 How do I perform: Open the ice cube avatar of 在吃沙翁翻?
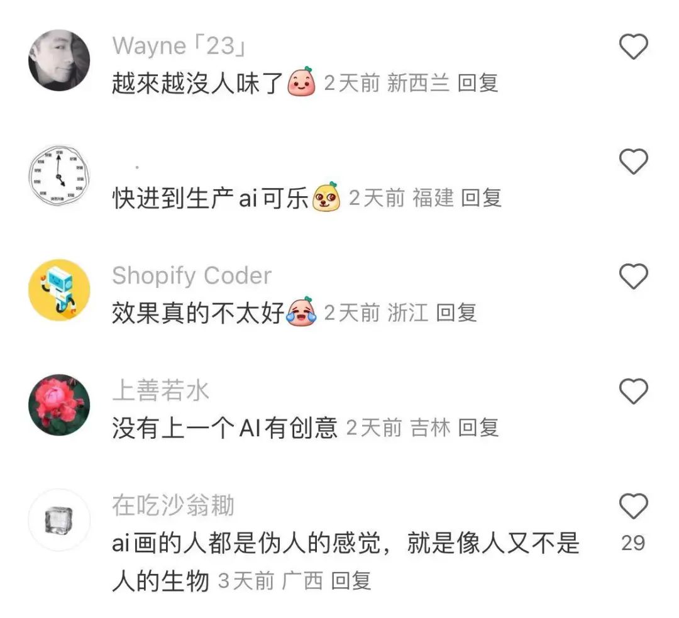tap(59, 520)
